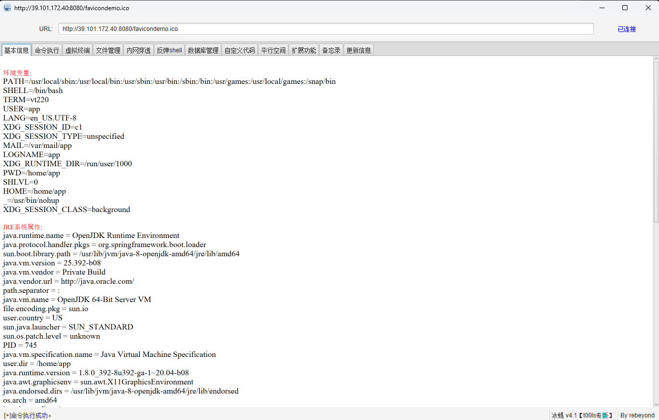Click the SHELL=/bin/bash line

point(33,91)
